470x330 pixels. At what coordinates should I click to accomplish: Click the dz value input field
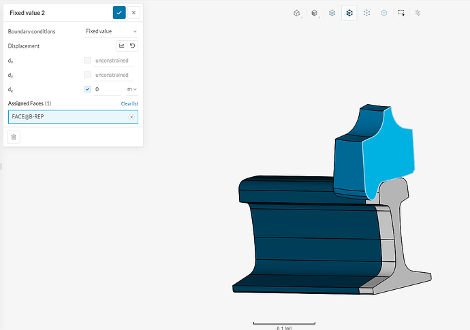[108, 89]
